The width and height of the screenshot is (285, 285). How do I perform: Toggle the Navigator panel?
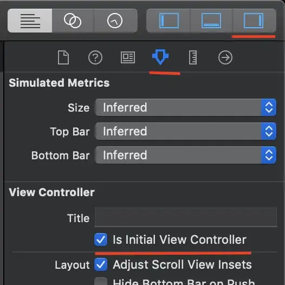[169, 21]
